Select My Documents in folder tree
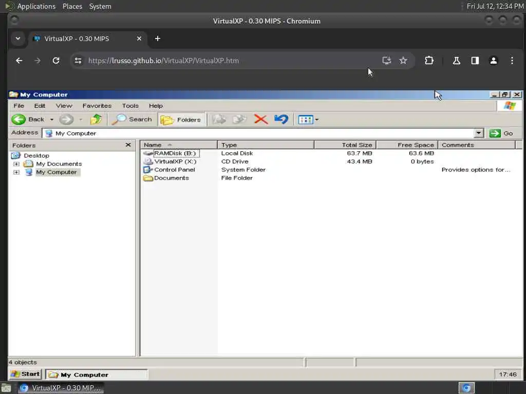 pyautogui.click(x=59, y=164)
